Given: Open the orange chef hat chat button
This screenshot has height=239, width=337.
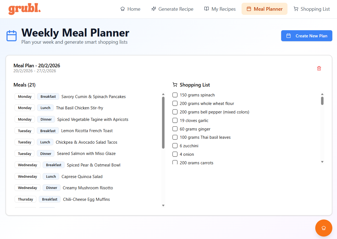Looking at the screenshot, I should pos(324,228).
